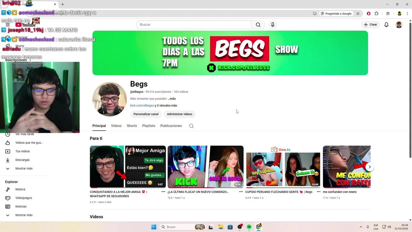Open the Chrome profile avatar
Screen dimensions: 412x232
tap(399, 14)
